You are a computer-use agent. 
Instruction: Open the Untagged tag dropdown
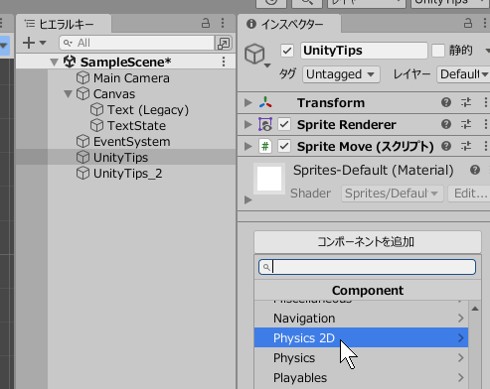click(x=341, y=74)
